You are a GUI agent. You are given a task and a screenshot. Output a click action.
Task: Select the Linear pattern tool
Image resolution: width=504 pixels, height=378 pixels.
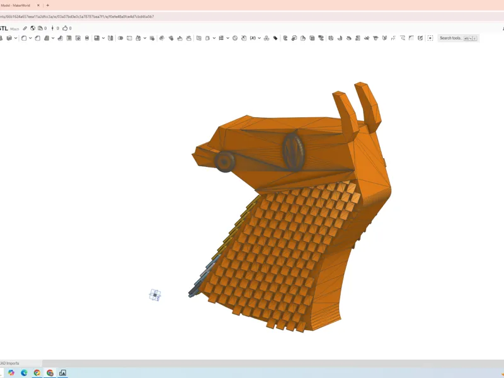(x=97, y=38)
